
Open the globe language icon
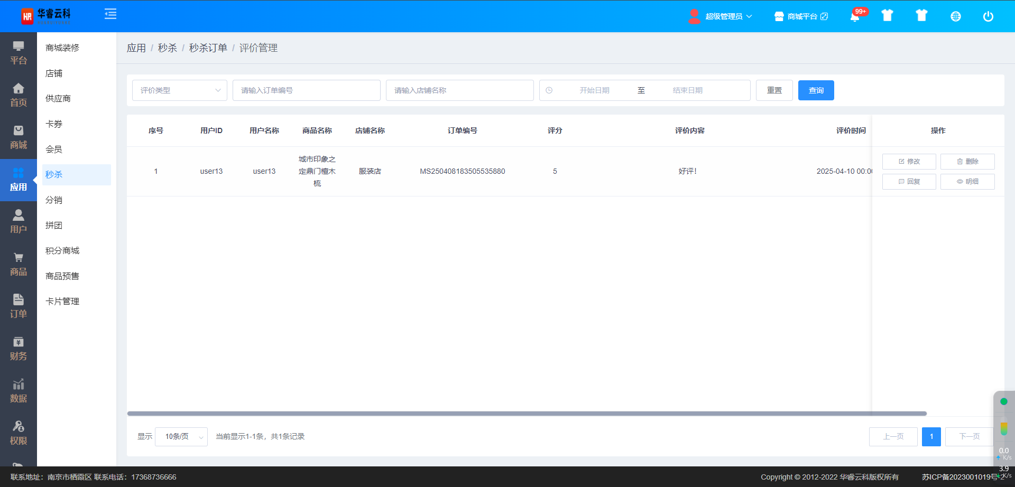[x=955, y=16]
